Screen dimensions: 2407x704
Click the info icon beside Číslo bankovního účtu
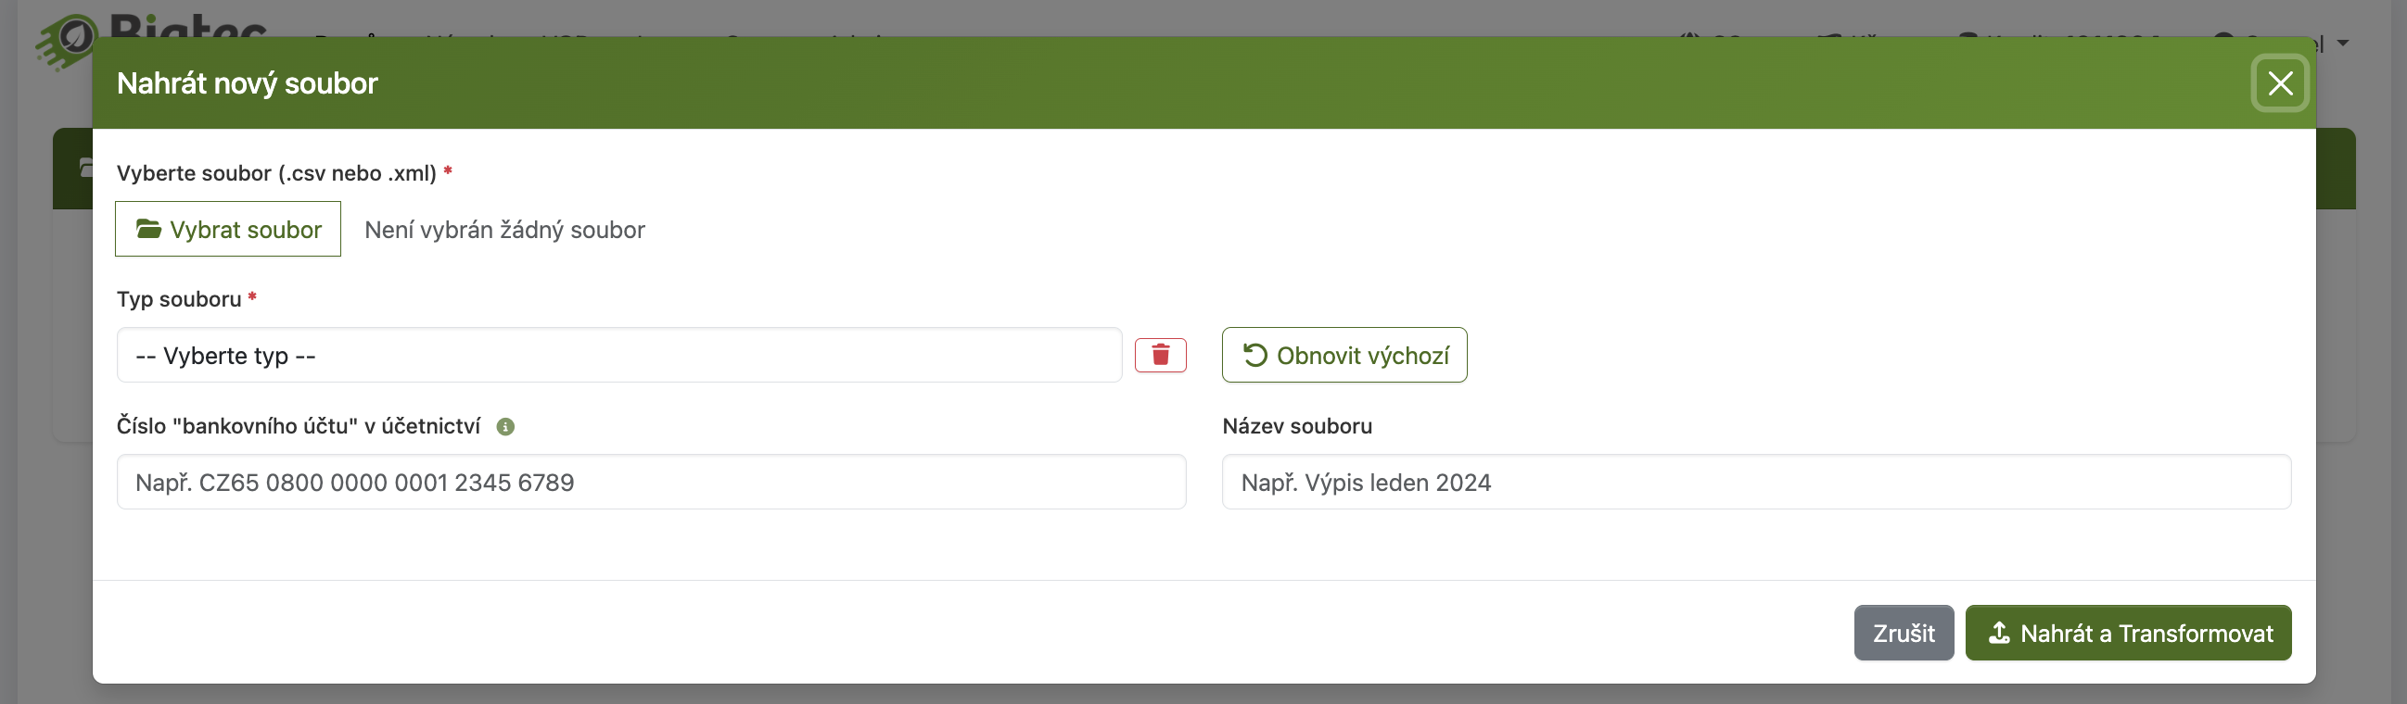click(x=505, y=427)
